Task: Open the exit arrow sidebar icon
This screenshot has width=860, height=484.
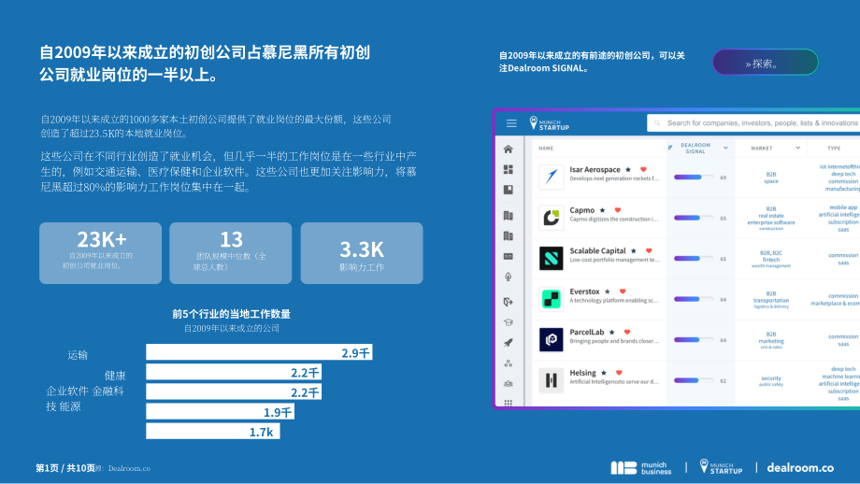Action: (x=509, y=302)
